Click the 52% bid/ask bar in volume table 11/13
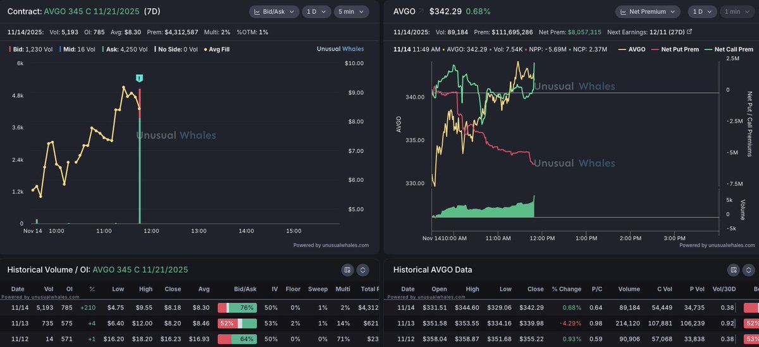This screenshot has width=759, height=347. tap(237, 323)
